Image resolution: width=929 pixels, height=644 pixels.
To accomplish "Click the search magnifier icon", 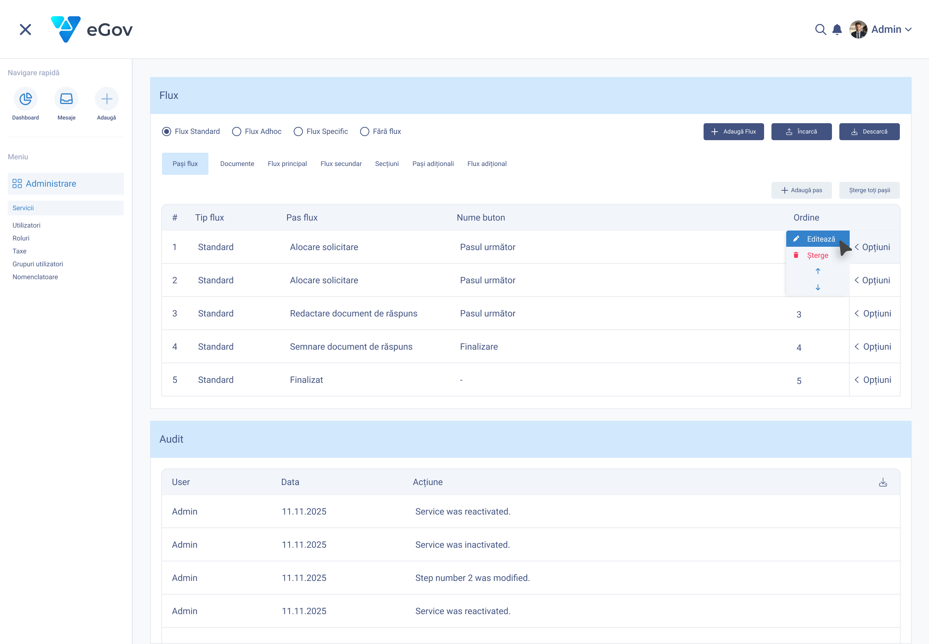I will coord(820,30).
